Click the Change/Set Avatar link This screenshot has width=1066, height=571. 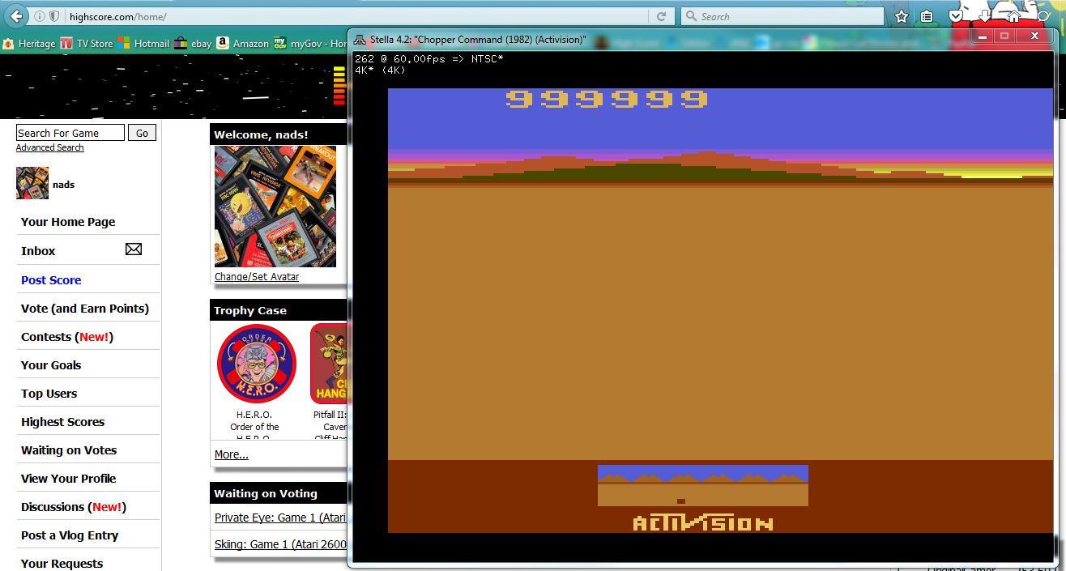coord(257,276)
